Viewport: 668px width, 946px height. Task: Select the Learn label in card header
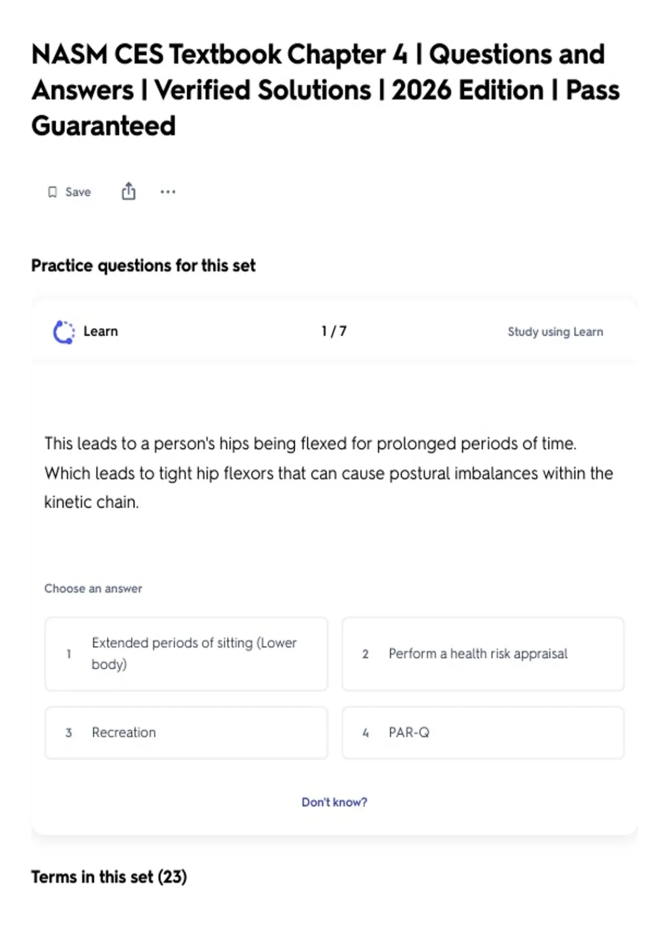click(101, 331)
